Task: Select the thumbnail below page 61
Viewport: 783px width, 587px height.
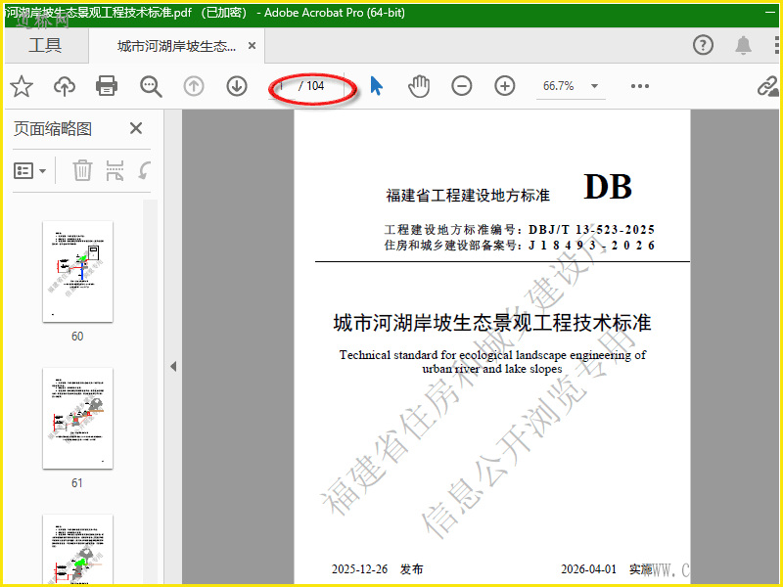Action: pos(77,549)
